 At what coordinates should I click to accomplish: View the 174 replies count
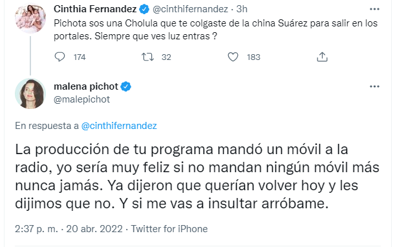point(80,57)
